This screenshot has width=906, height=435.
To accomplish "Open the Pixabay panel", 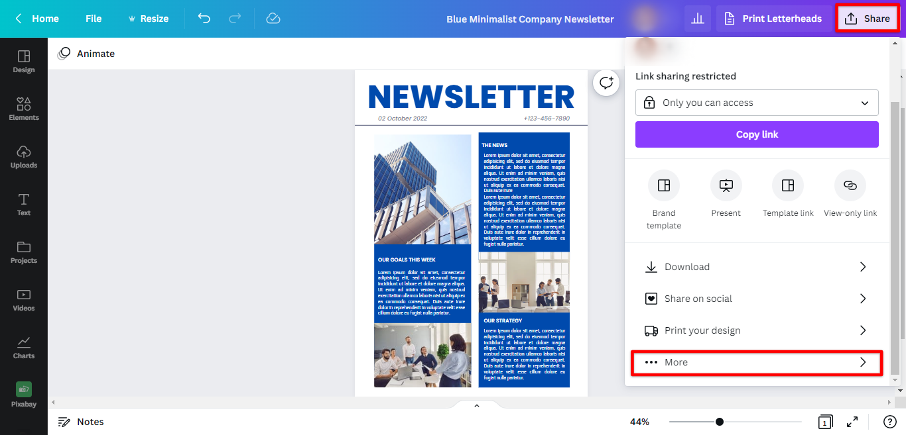I will click(x=24, y=395).
